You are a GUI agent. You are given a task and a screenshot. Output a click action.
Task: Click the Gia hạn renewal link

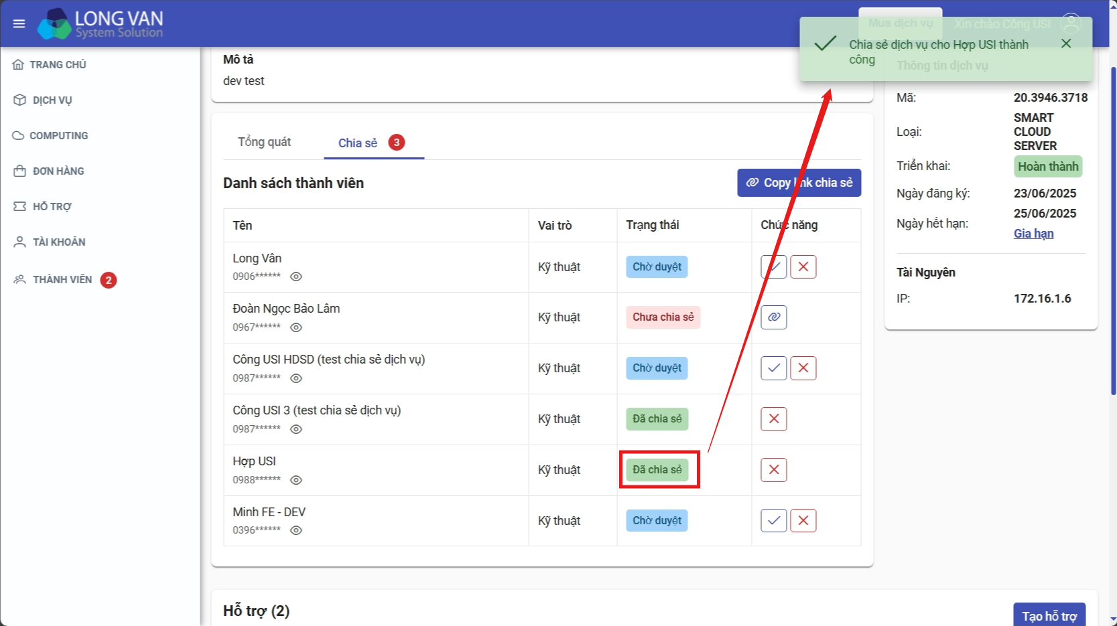point(1033,233)
